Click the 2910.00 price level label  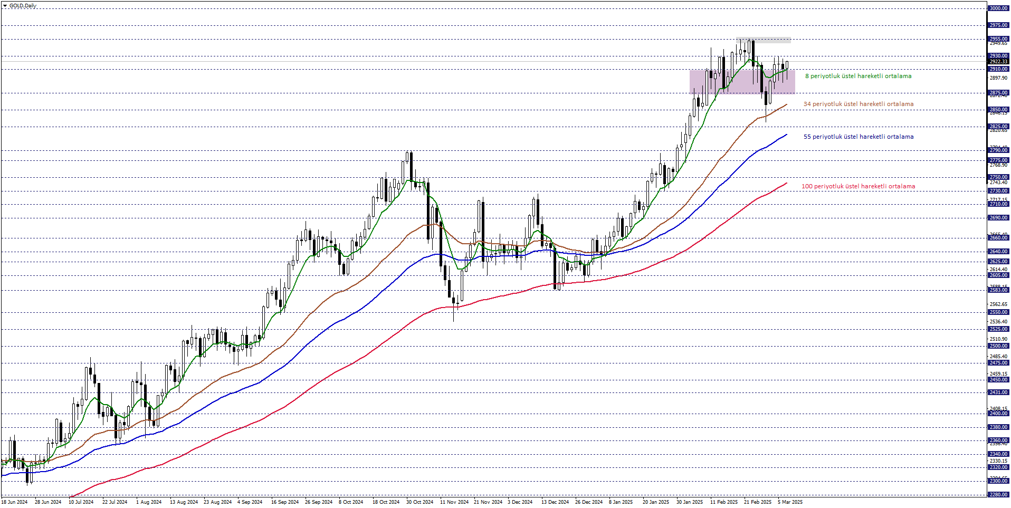(998, 69)
